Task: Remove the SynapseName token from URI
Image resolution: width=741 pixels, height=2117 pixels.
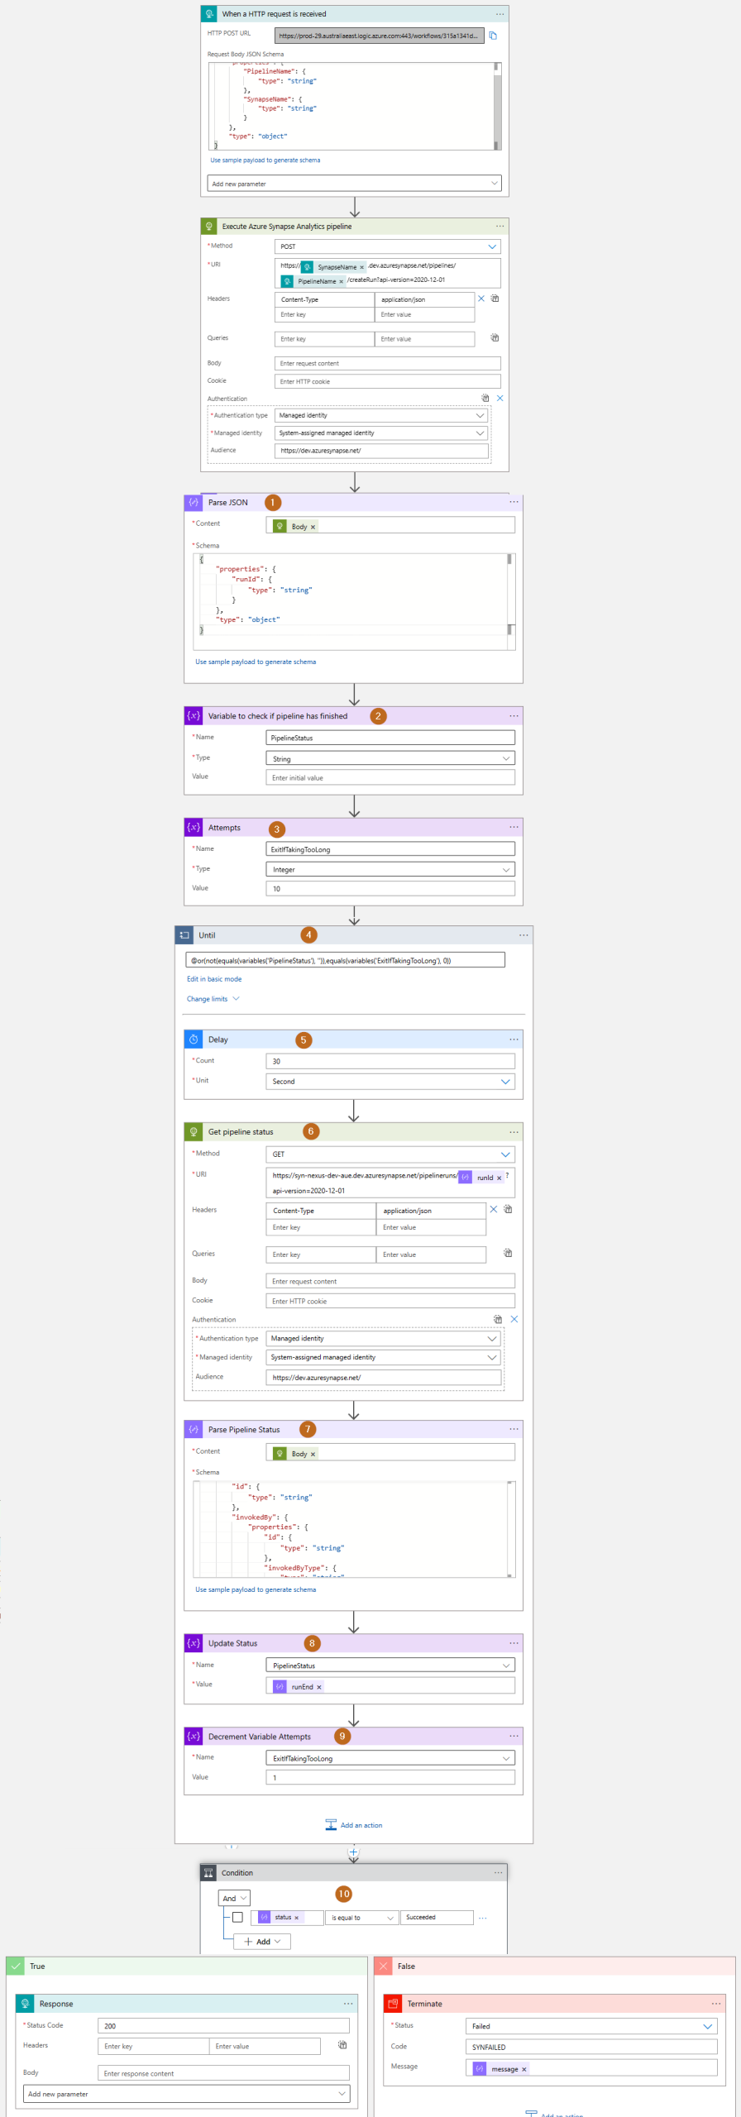Action: (361, 267)
